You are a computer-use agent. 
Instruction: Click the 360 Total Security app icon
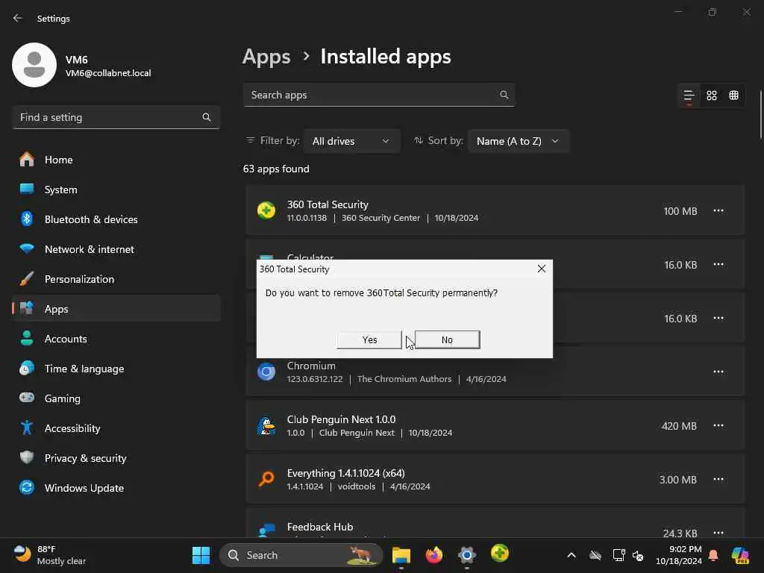coord(266,210)
